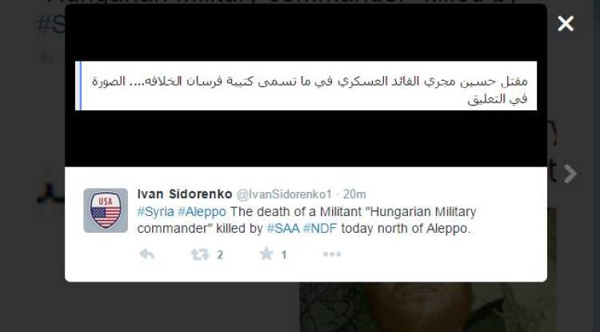Follow the #Syria hashtag
The width and height of the screenshot is (600, 332).
[x=155, y=211]
